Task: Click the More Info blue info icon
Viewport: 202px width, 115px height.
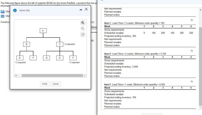Action: [x=15, y=10]
